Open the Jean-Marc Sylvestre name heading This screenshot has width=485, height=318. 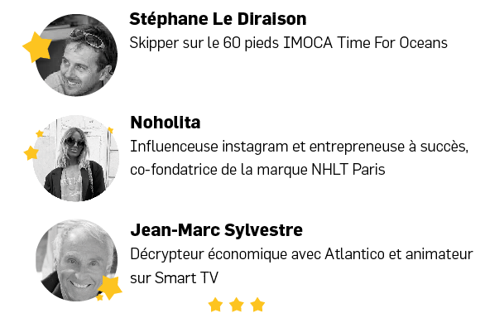coord(217,230)
